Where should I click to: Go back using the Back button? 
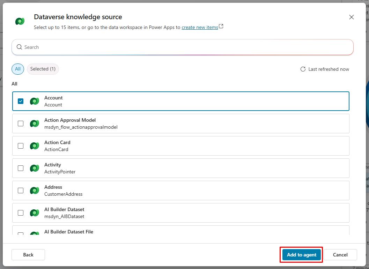click(28, 255)
